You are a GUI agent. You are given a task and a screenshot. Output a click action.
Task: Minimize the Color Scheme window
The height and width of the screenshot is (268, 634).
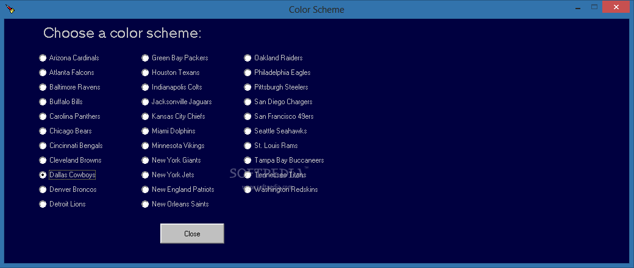579,7
